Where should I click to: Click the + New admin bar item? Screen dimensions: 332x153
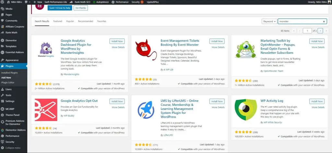pyautogui.click(x=38, y=2)
